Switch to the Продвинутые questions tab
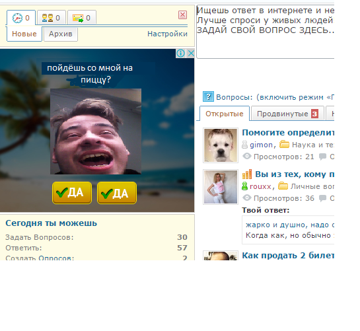Viewport: 360px width, 331px height. 287,113
